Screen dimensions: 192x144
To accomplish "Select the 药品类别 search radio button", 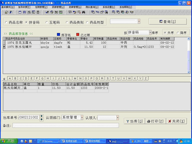I will click(x=67, y=23).
